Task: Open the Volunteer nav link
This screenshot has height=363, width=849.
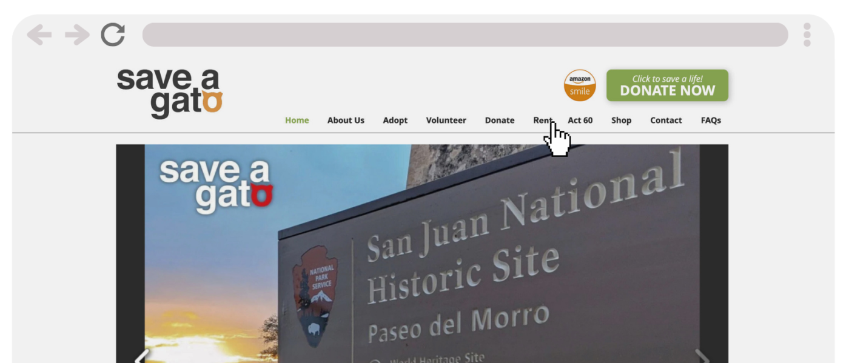Action: coord(446,121)
